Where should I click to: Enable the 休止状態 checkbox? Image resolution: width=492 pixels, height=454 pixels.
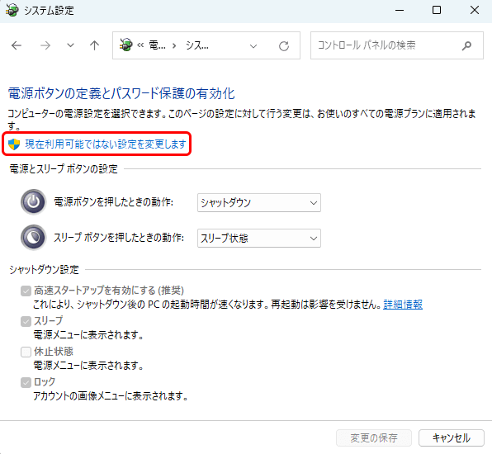(26, 352)
